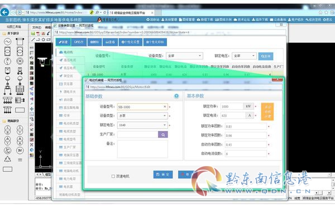Select the SB-1000 row in device table
This screenshot has width=335, height=209.
click(184, 75)
